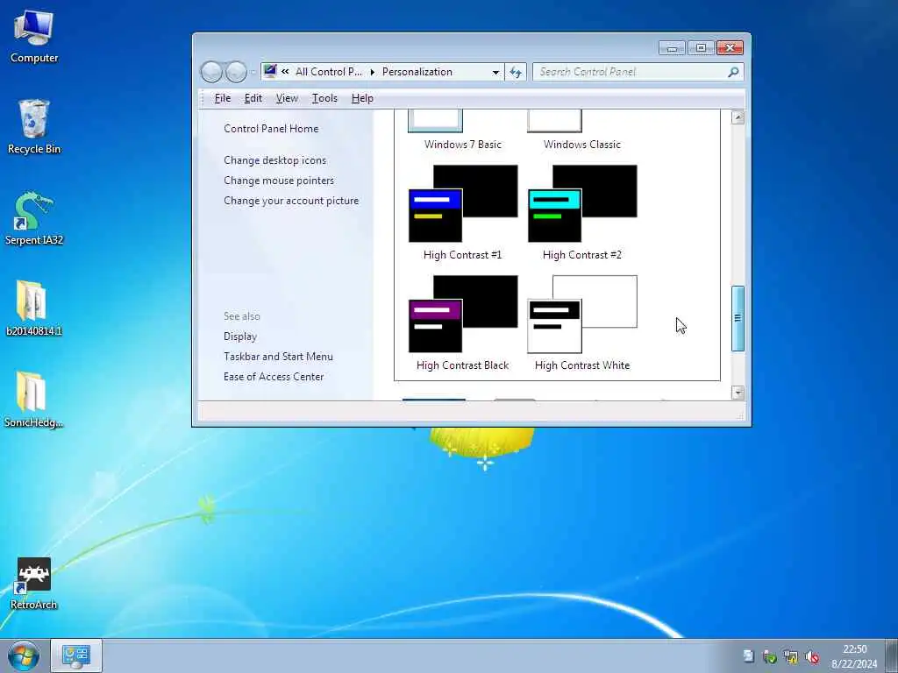Open Change mouse pointers link
The image size is (898, 673).
coord(279,181)
